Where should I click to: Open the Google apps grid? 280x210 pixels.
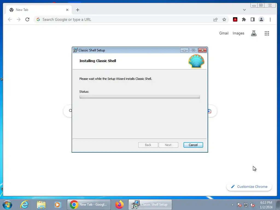[x=267, y=33]
